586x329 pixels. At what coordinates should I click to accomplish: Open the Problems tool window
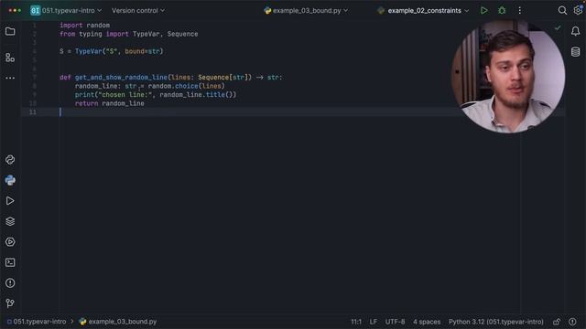point(10,282)
